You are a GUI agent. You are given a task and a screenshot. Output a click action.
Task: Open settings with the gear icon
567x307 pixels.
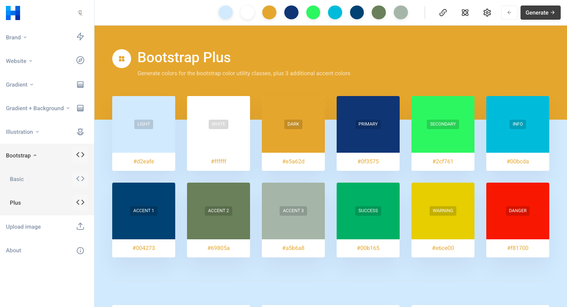coord(487,13)
